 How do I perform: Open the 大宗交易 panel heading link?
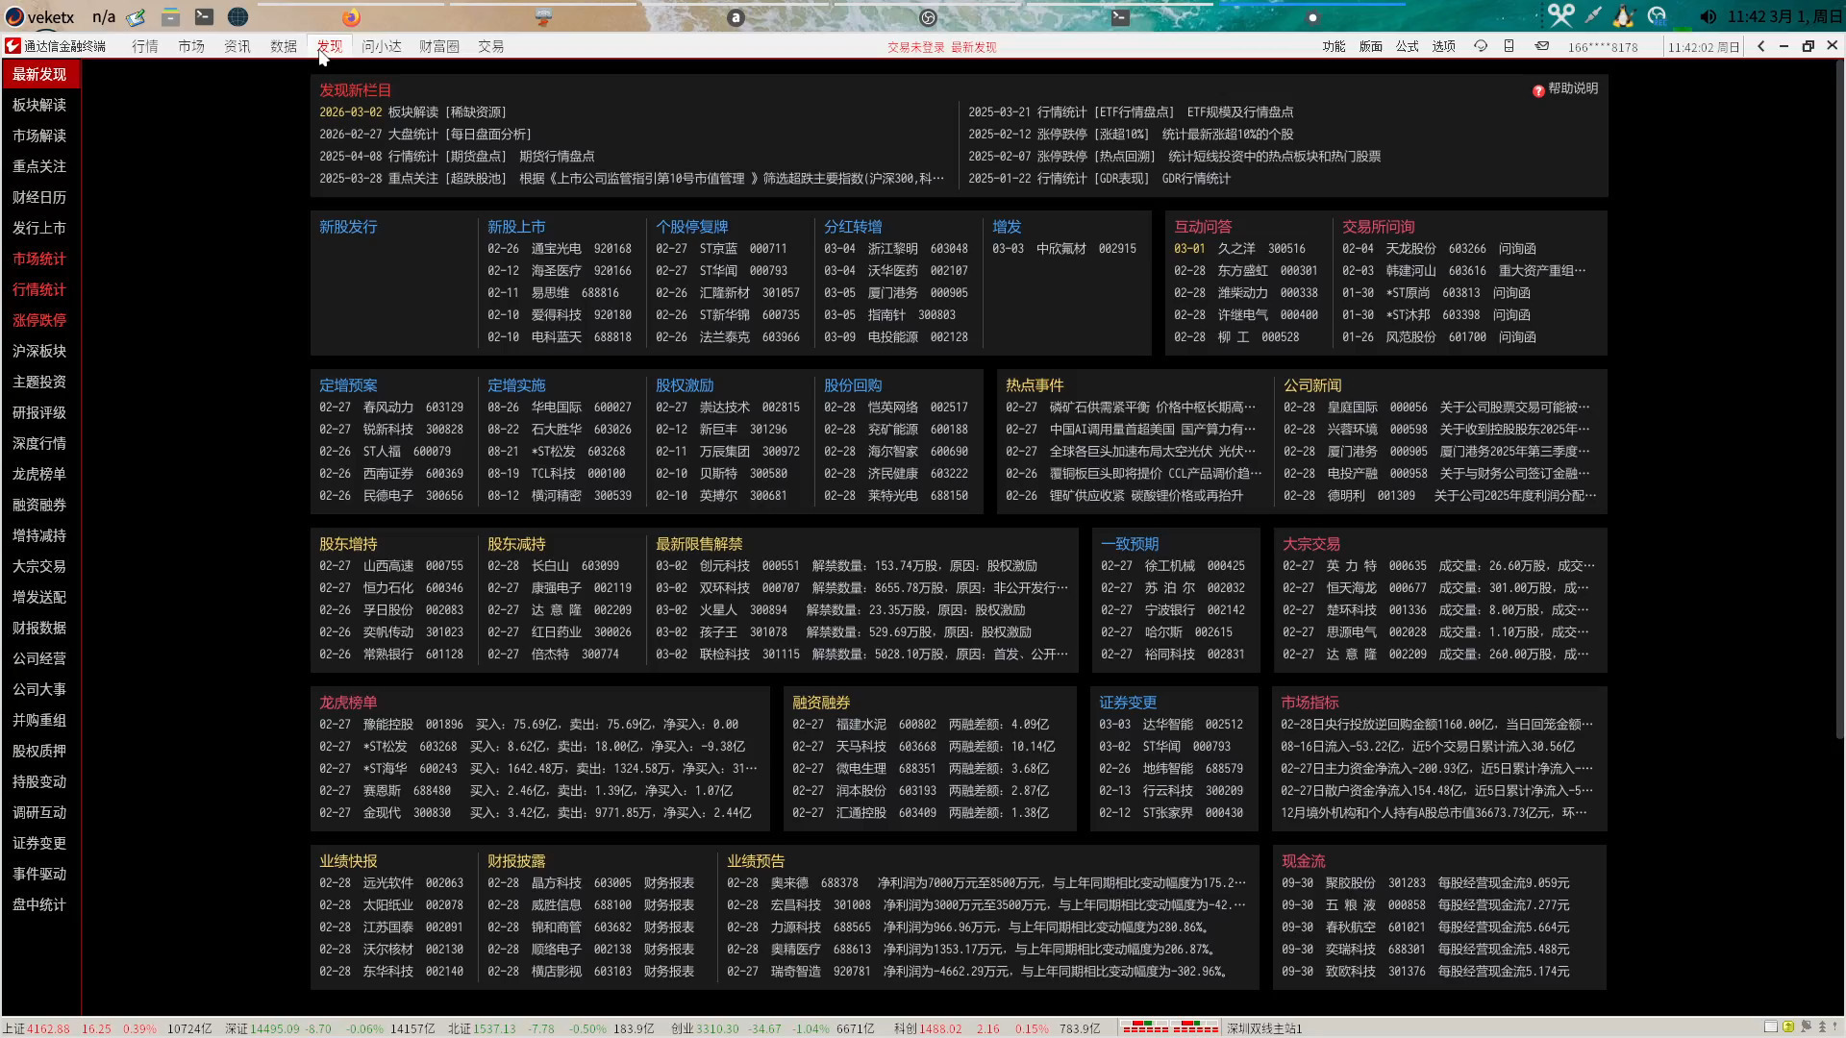pyautogui.click(x=1311, y=544)
